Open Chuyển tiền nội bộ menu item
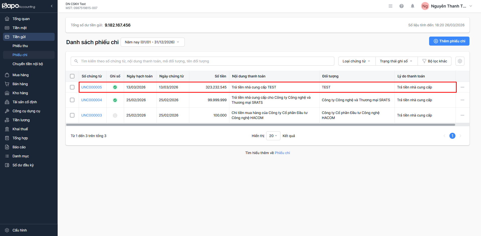 click(28, 64)
